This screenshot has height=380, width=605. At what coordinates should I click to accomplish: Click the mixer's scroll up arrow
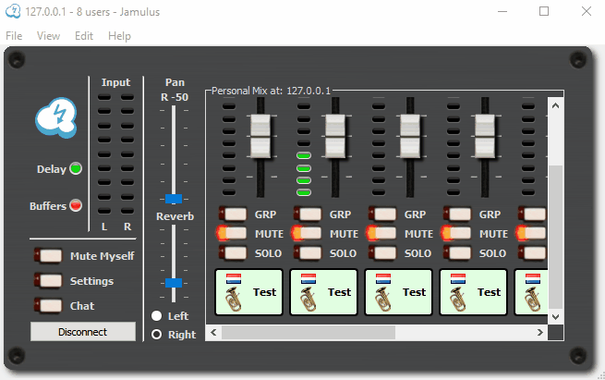pos(556,105)
